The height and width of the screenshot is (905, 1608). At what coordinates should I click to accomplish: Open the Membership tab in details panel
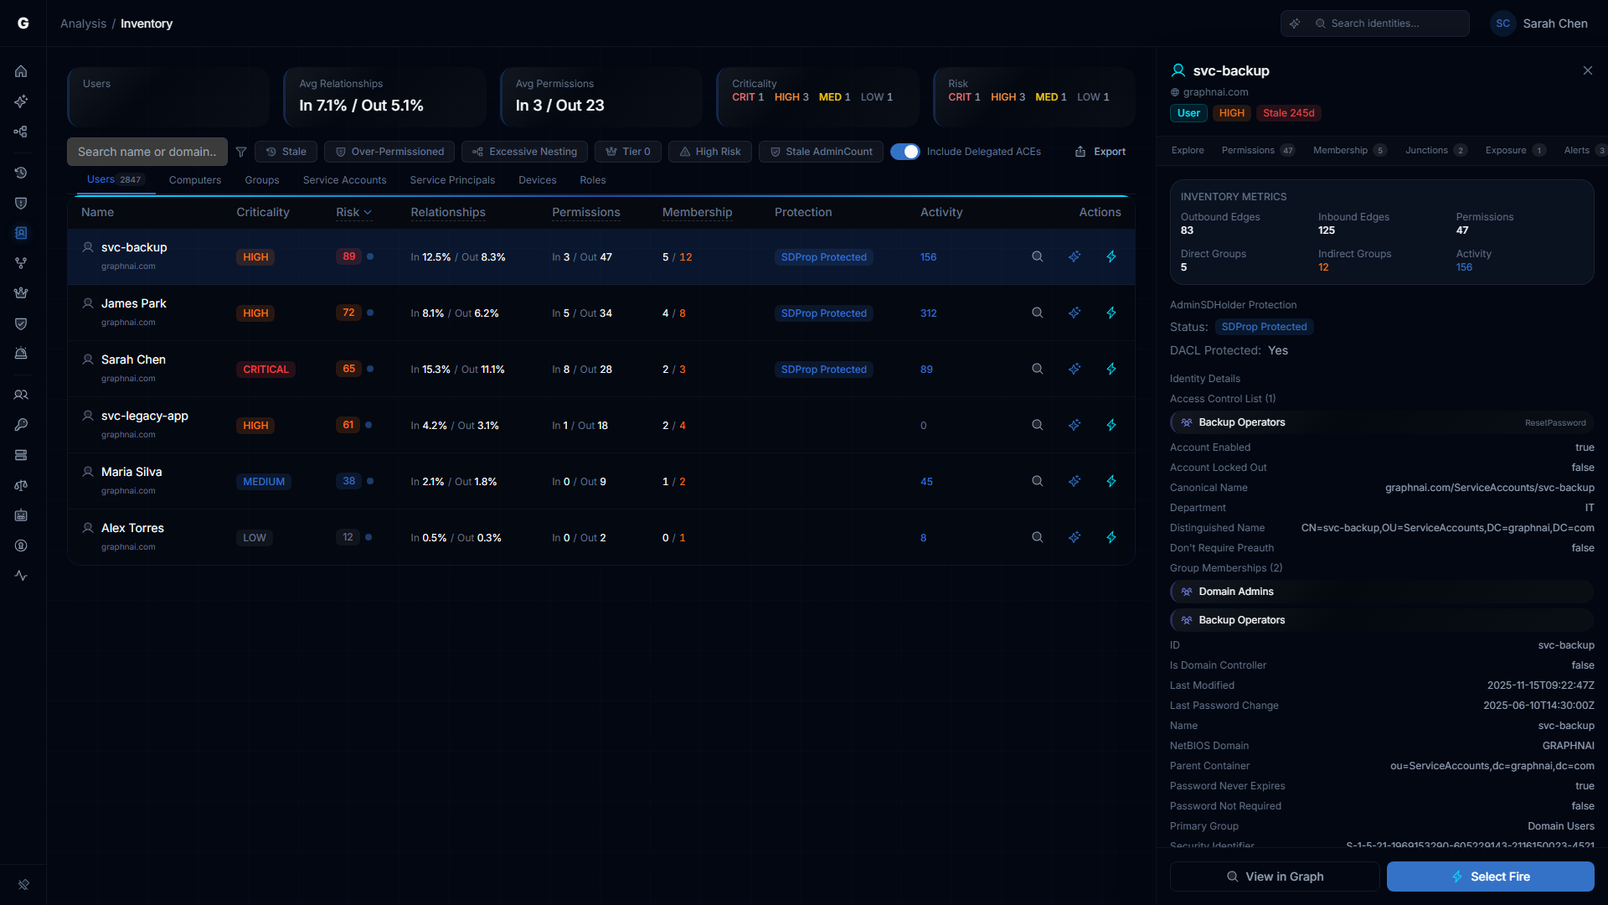tap(1340, 150)
